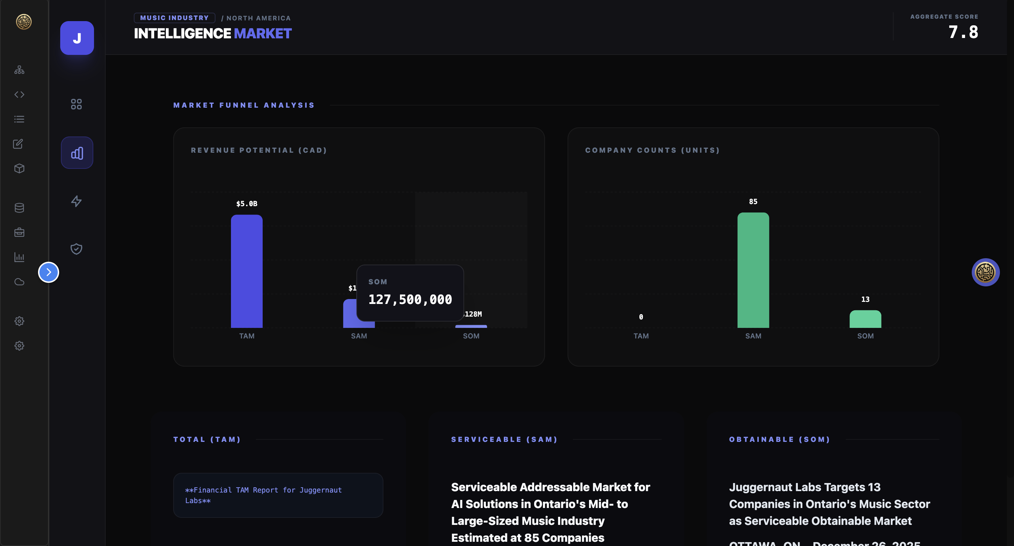Open the shield checkmark section

click(76, 249)
